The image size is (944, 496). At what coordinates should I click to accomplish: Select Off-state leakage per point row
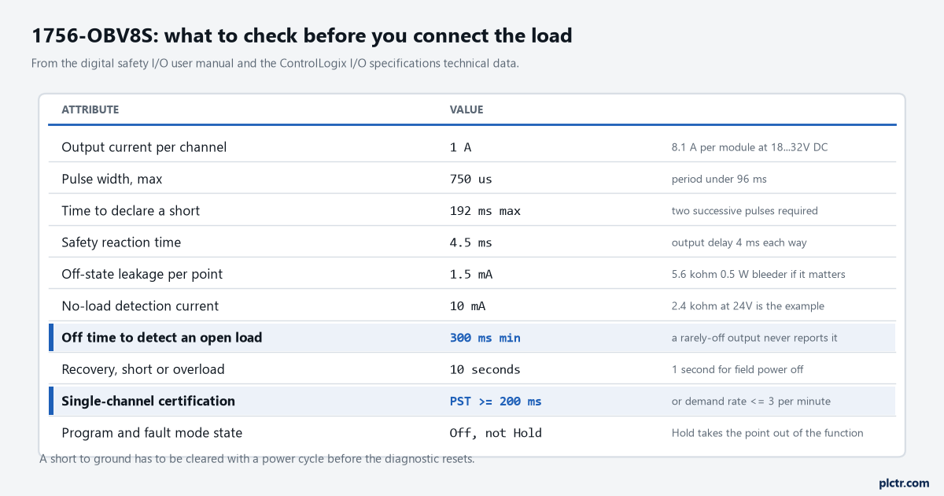click(x=472, y=274)
